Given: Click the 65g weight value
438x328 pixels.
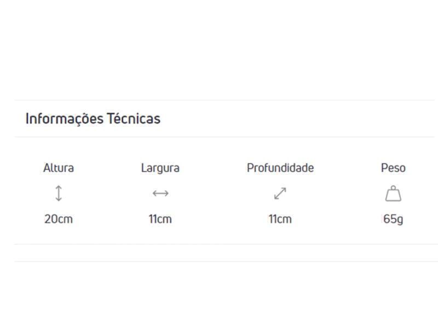Looking at the screenshot, I should click(393, 219).
